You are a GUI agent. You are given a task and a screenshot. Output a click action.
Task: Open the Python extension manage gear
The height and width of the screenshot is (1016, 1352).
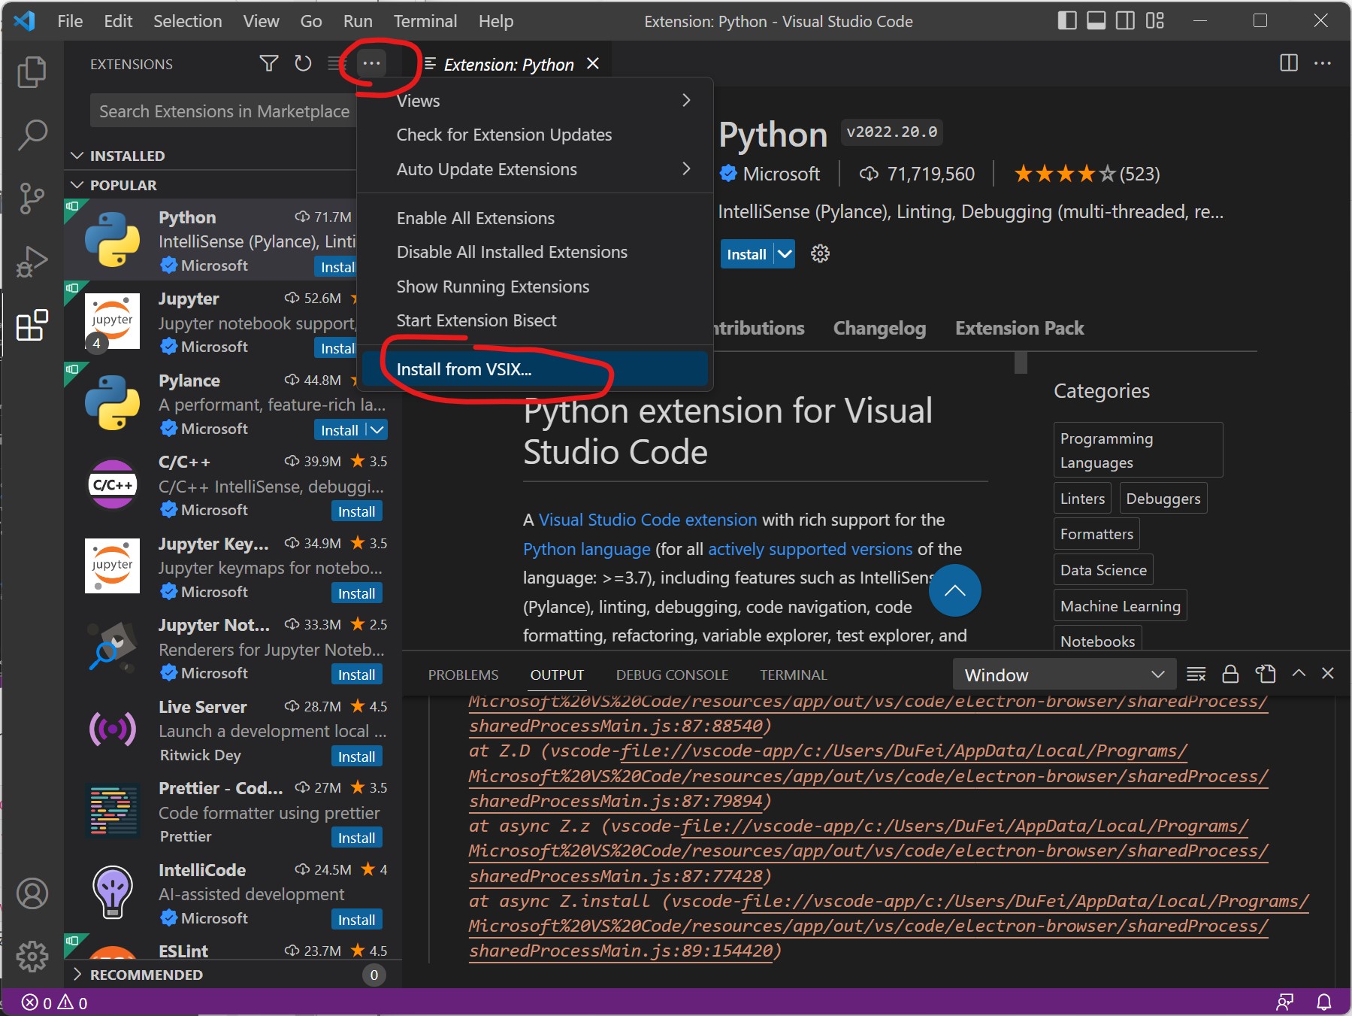(820, 253)
